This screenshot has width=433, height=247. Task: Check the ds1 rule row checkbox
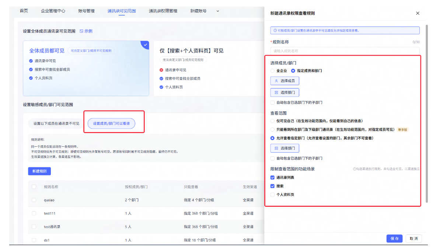pyautogui.click(x=34, y=240)
